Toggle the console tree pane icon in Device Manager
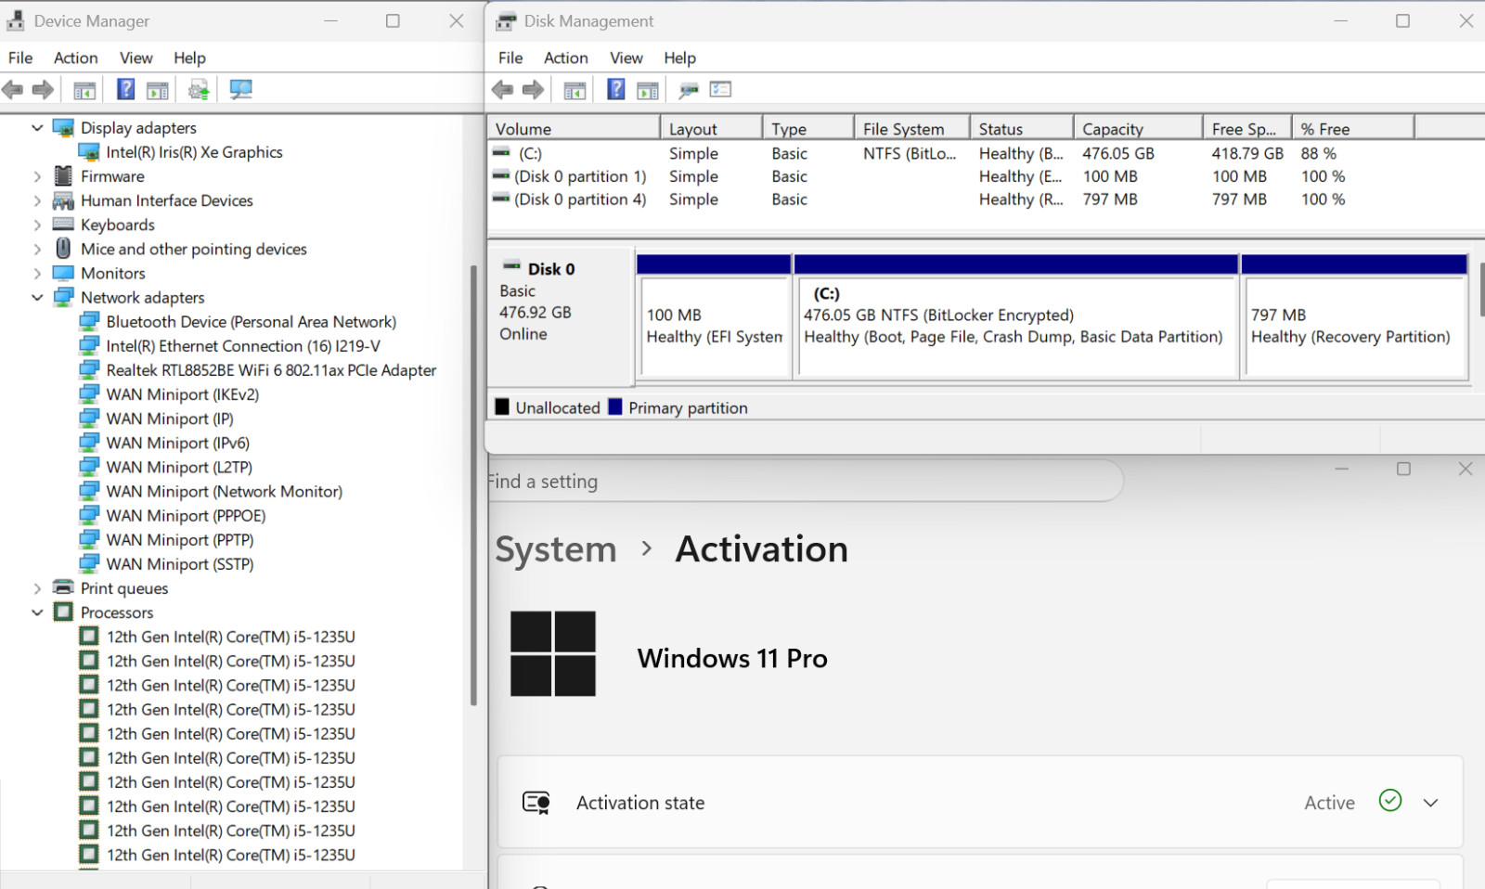 click(x=84, y=90)
